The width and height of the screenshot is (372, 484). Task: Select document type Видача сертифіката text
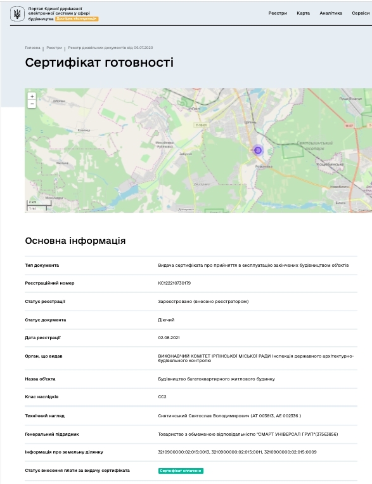(x=253, y=265)
